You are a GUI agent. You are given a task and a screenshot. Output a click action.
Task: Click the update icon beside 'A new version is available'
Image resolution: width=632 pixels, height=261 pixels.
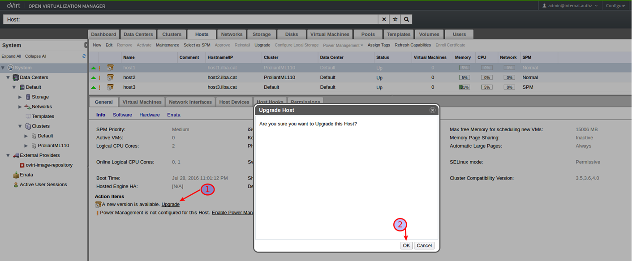click(x=98, y=205)
